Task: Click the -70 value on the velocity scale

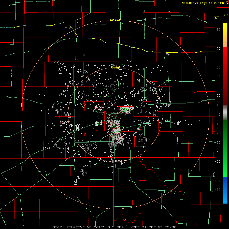Action: click(218, 180)
